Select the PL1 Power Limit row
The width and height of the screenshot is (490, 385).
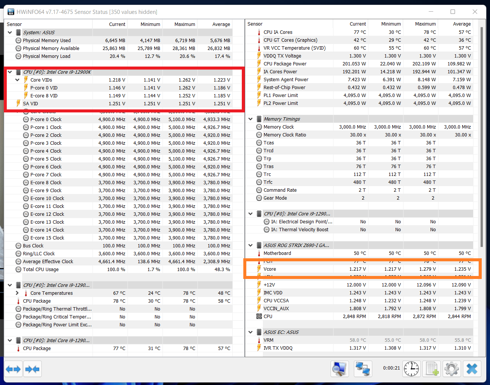point(360,95)
